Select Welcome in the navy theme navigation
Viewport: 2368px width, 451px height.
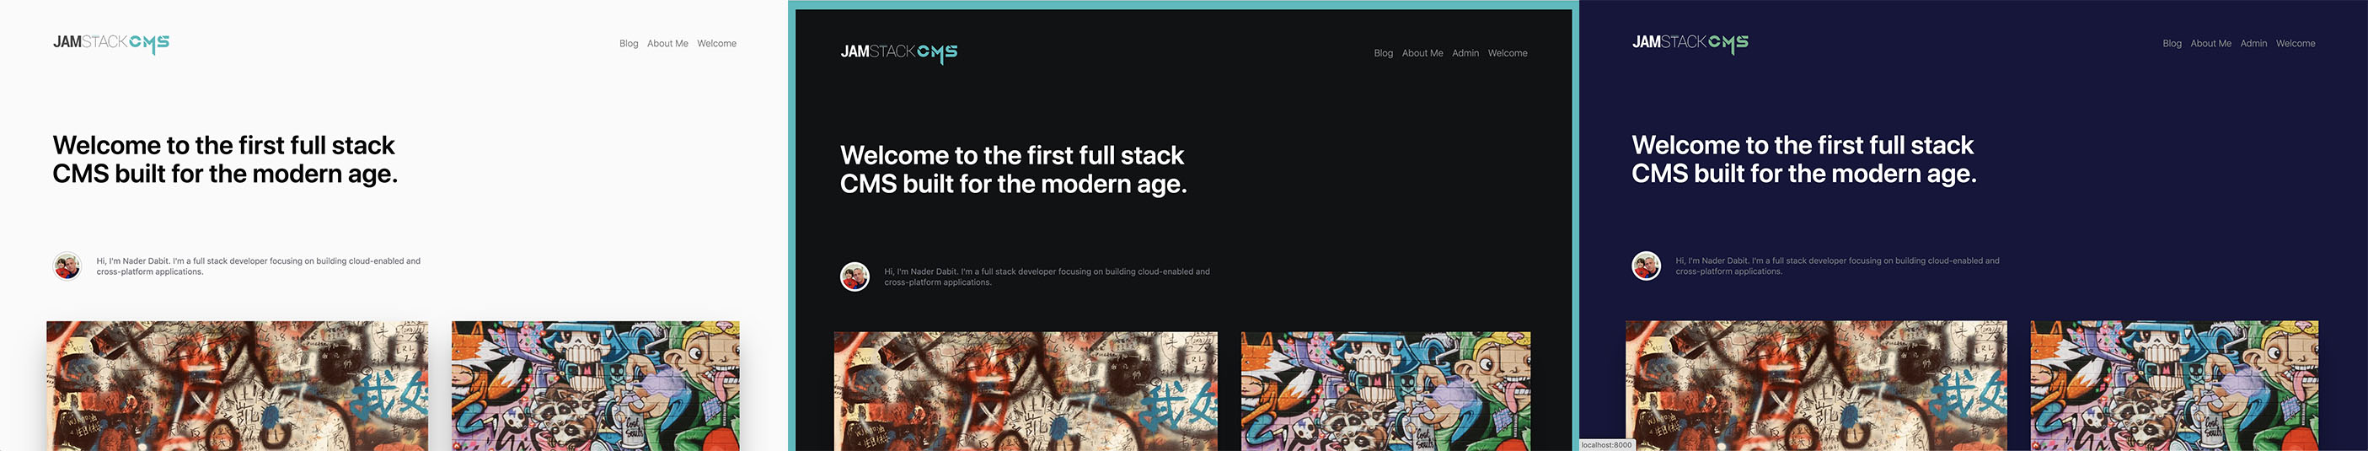click(2296, 43)
